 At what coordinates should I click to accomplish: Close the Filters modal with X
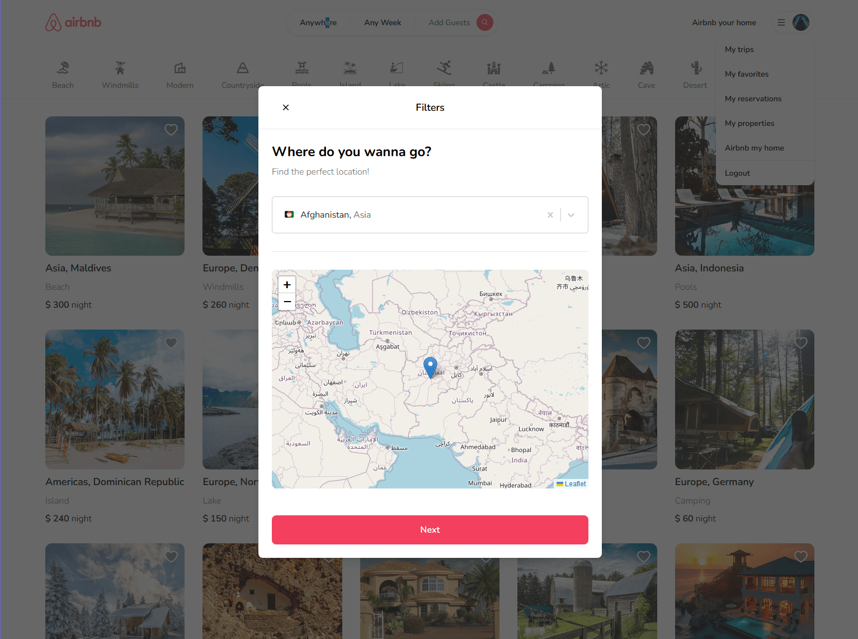pos(286,107)
